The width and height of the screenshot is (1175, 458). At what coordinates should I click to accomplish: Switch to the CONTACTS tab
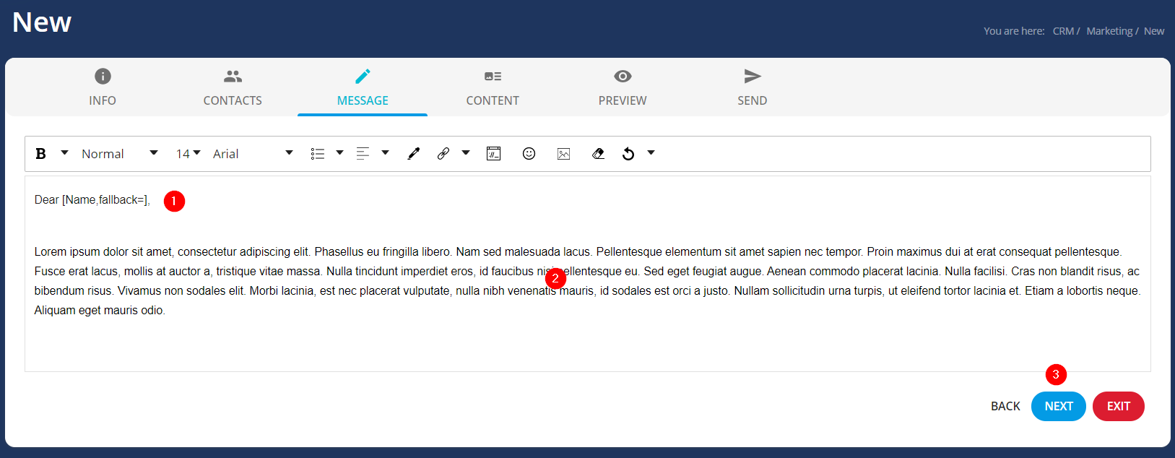[x=233, y=87]
